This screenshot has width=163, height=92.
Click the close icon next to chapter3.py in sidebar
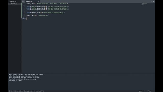coord(10,4)
